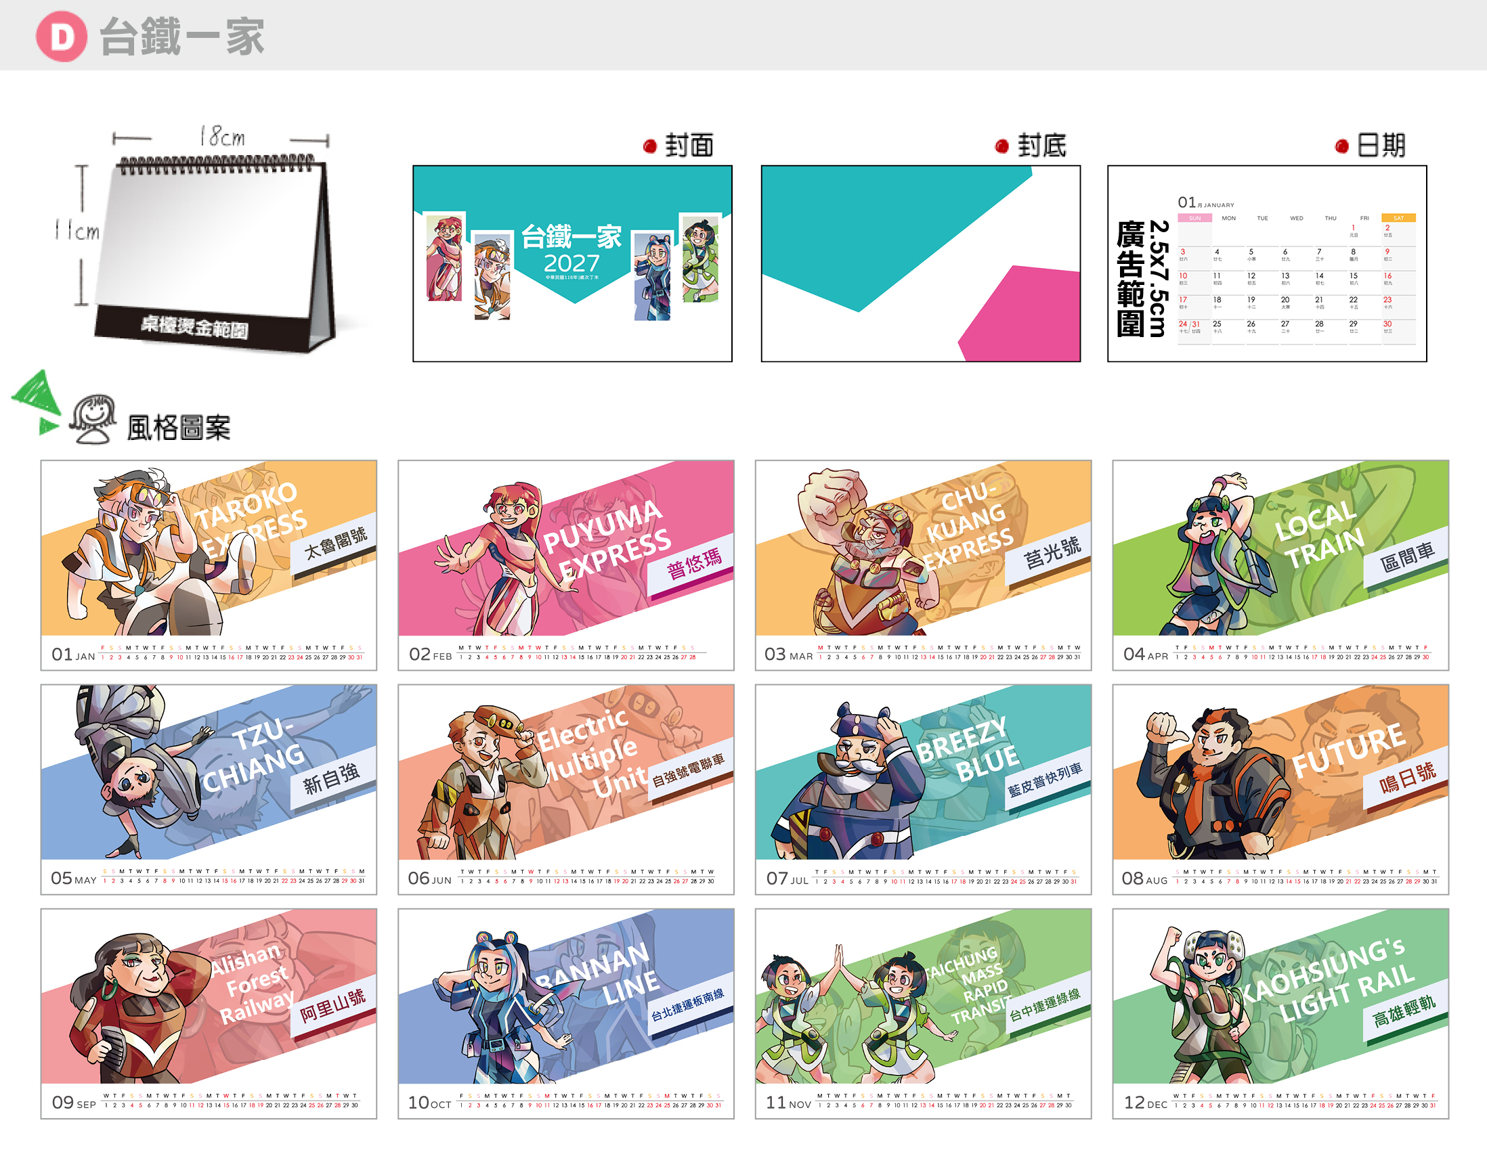Select the Chu-Kuang Express March card
Viewport: 1487px width, 1152px height.
923,564
